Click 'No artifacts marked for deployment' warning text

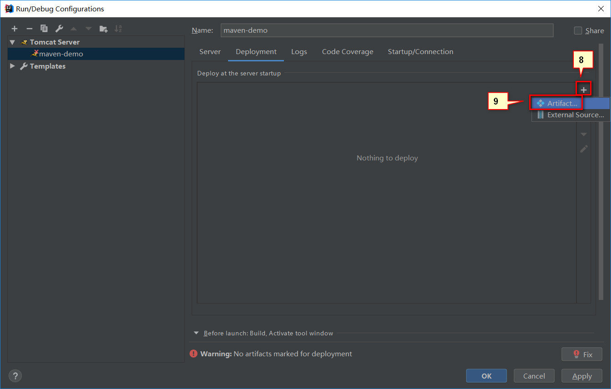click(x=293, y=354)
